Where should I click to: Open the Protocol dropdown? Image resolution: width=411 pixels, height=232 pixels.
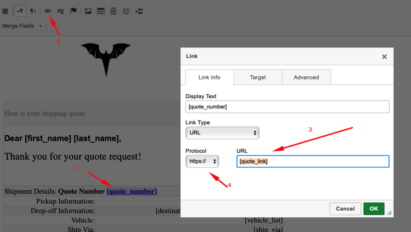point(202,162)
